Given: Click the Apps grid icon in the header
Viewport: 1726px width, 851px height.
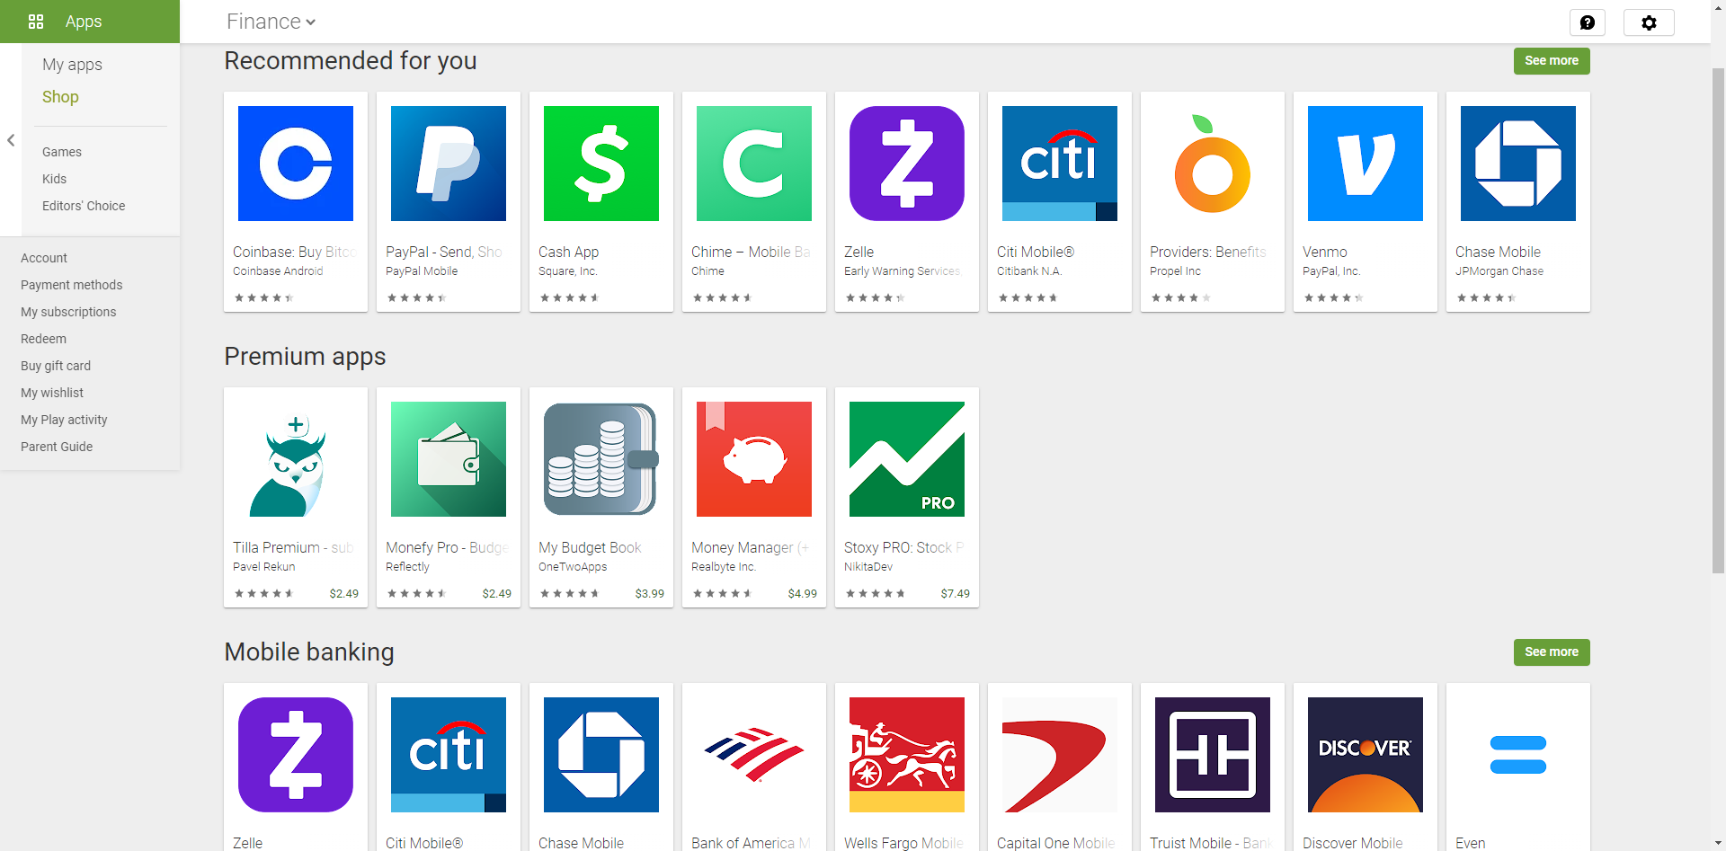Looking at the screenshot, I should click(x=36, y=22).
